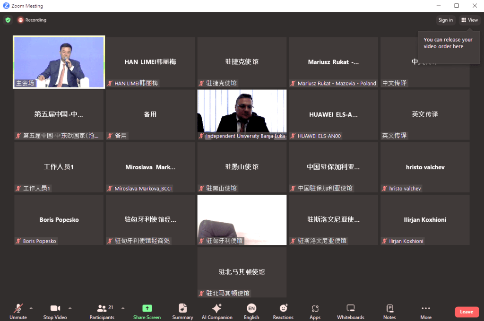Open Reactions emoji panel
The image size is (484, 321).
[283, 311]
